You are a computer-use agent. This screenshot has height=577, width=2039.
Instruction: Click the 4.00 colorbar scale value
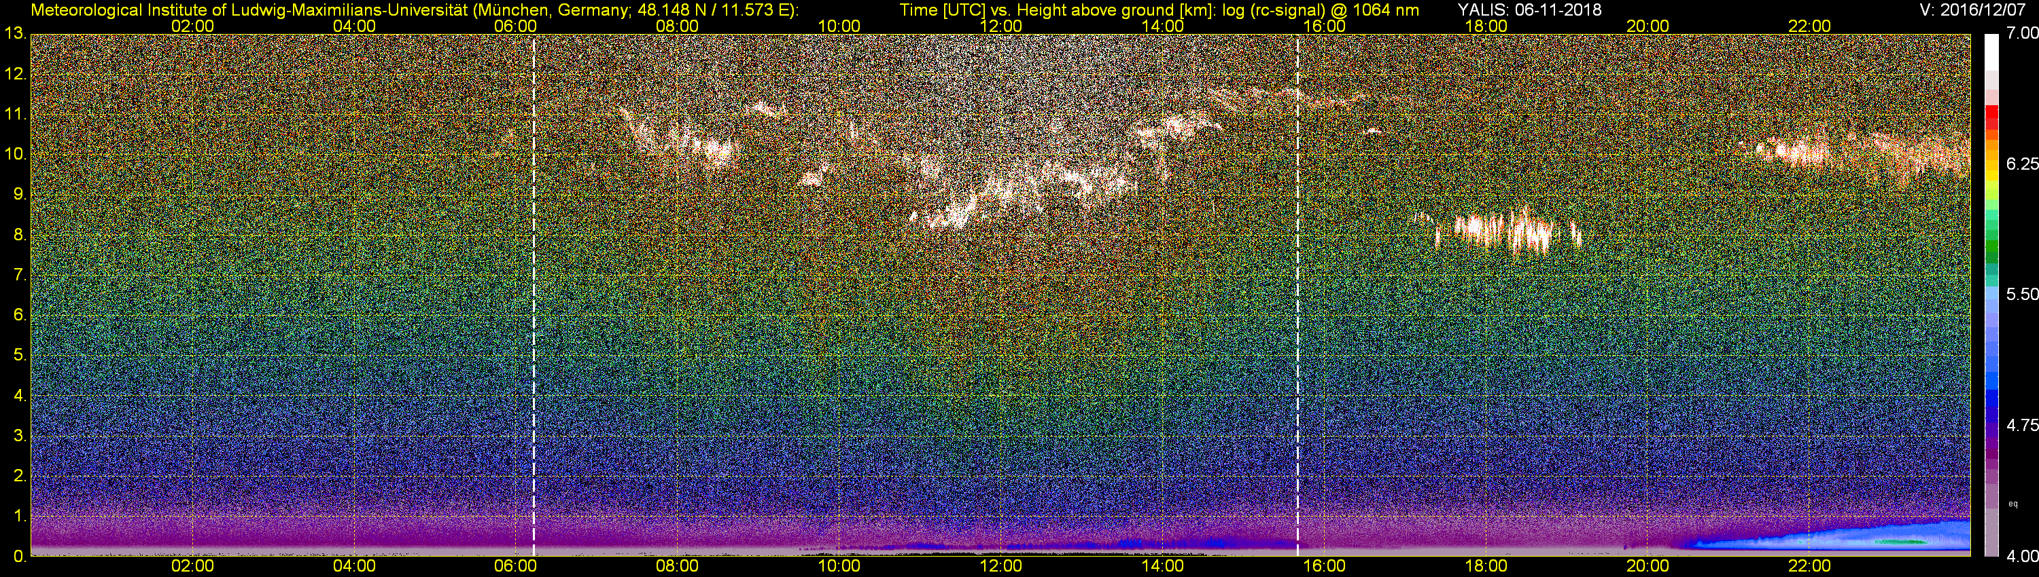(x=2023, y=556)
